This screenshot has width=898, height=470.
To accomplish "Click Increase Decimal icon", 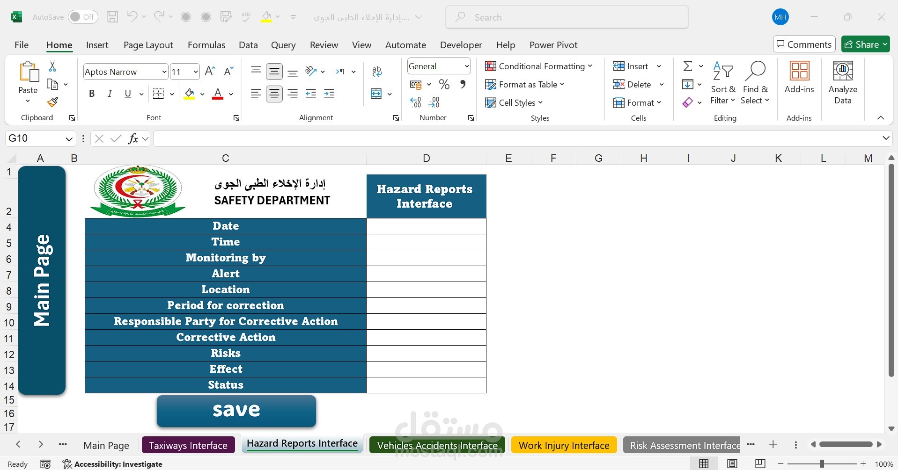I will point(416,102).
